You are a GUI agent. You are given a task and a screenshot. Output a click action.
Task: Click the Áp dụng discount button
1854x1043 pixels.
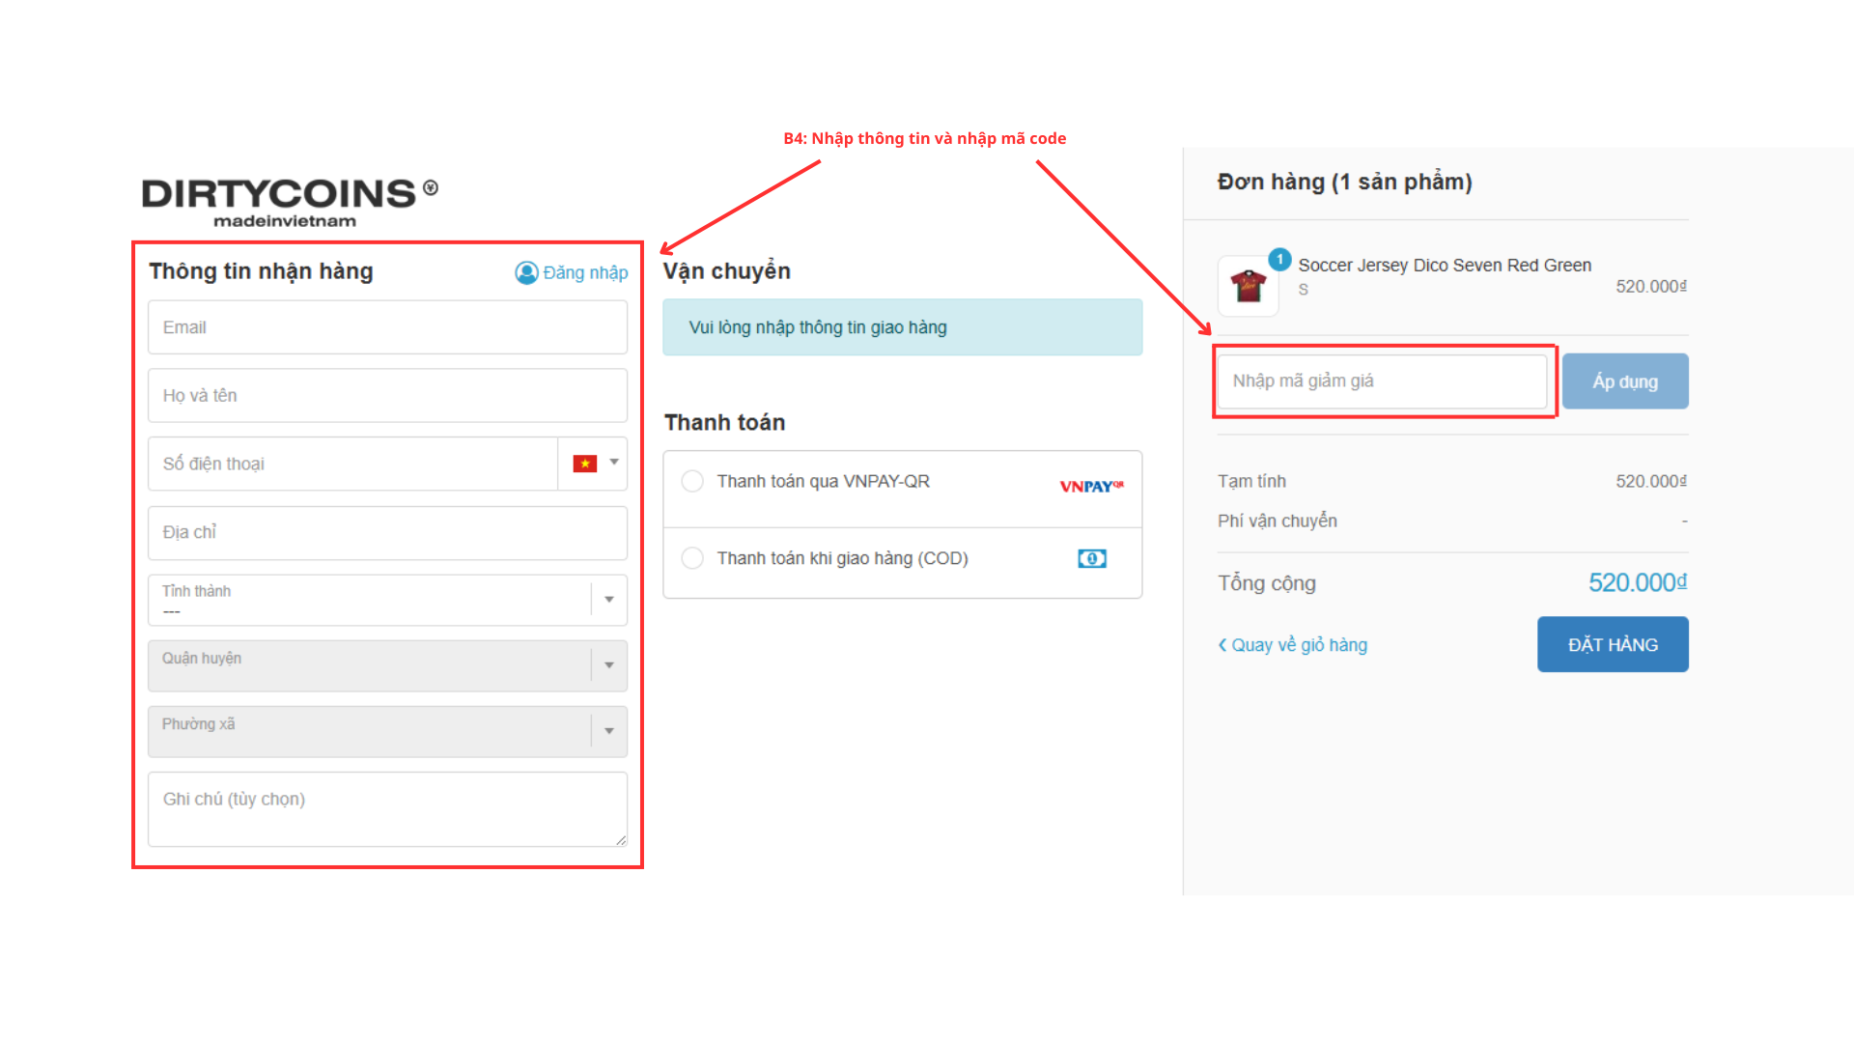tap(1624, 381)
